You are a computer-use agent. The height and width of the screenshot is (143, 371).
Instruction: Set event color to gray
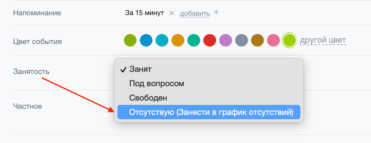(x=242, y=40)
